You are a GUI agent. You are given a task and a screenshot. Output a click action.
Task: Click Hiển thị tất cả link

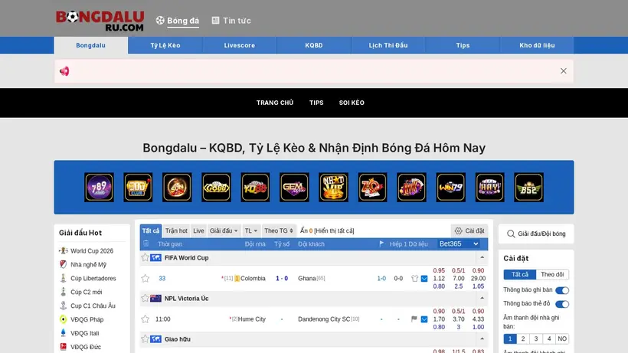(334, 231)
